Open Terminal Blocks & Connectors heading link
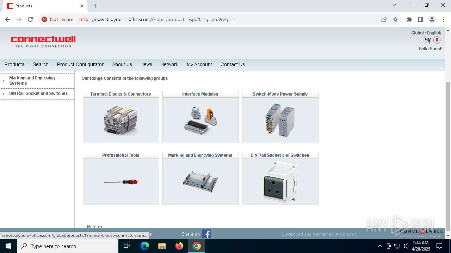451x253 pixels. (121, 94)
